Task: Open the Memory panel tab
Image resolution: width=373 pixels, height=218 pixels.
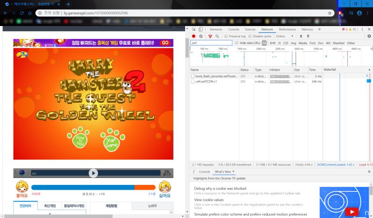Action: pyautogui.click(x=307, y=29)
